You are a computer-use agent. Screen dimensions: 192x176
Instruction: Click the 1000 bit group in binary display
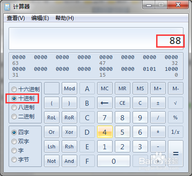click(x=171, y=69)
